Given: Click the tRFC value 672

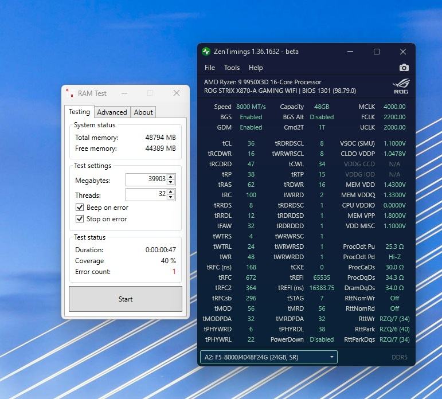Looking at the screenshot, I should coord(251,277).
